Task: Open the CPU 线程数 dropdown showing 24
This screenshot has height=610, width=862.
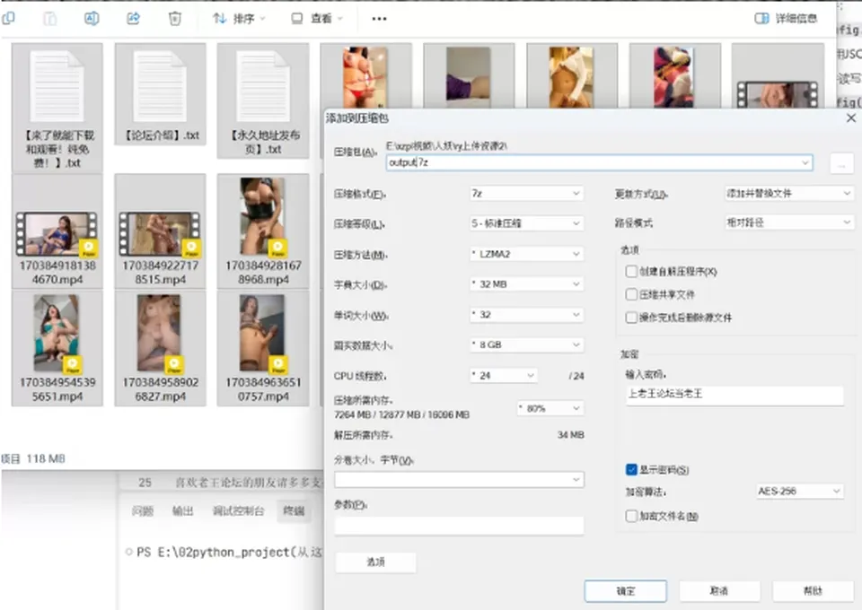Action: [x=504, y=376]
